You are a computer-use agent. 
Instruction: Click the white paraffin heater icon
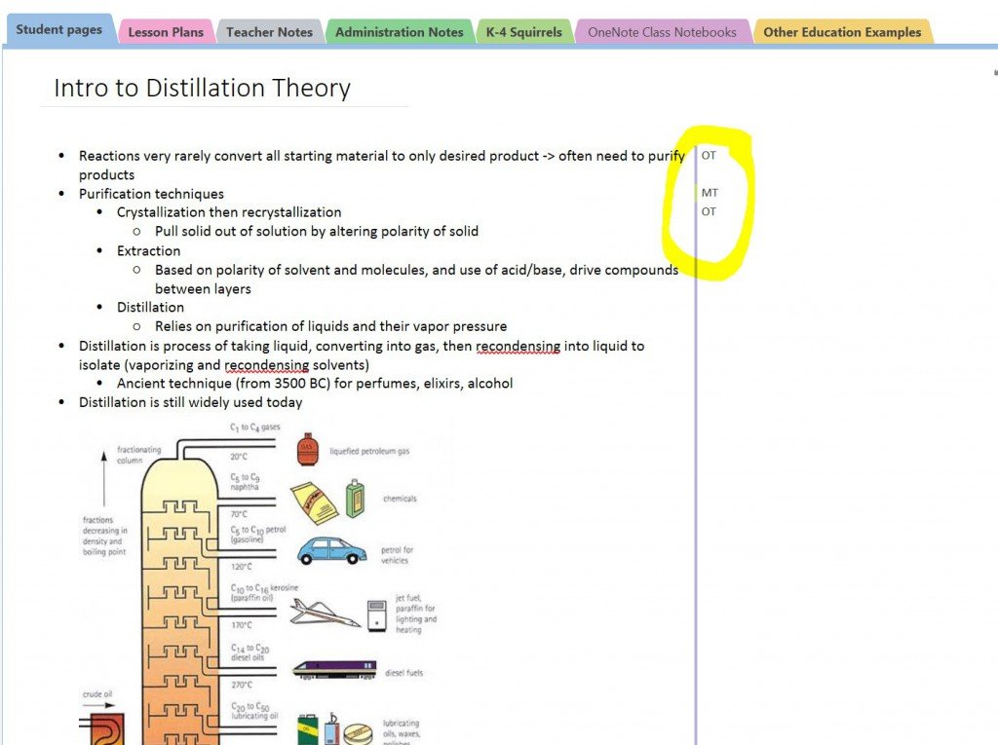[x=377, y=613]
